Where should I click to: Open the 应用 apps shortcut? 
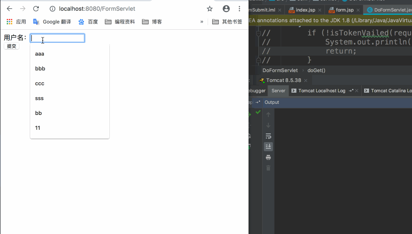pyautogui.click(x=16, y=22)
